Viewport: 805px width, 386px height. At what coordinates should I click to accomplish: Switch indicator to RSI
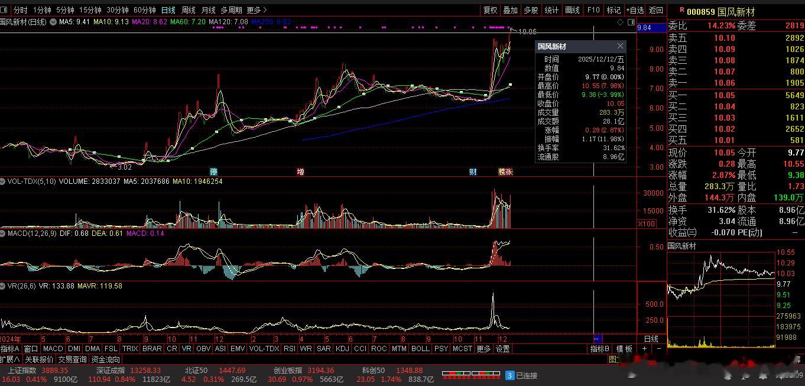290,349
